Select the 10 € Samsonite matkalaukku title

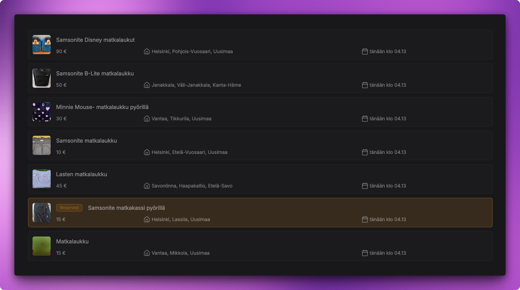click(x=86, y=141)
